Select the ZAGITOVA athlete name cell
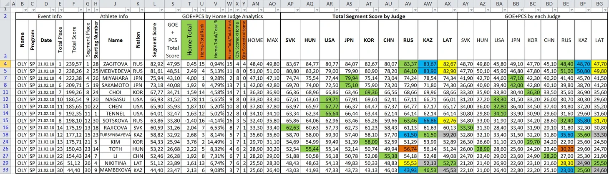The height and width of the screenshot is (174, 609). [x=115, y=64]
